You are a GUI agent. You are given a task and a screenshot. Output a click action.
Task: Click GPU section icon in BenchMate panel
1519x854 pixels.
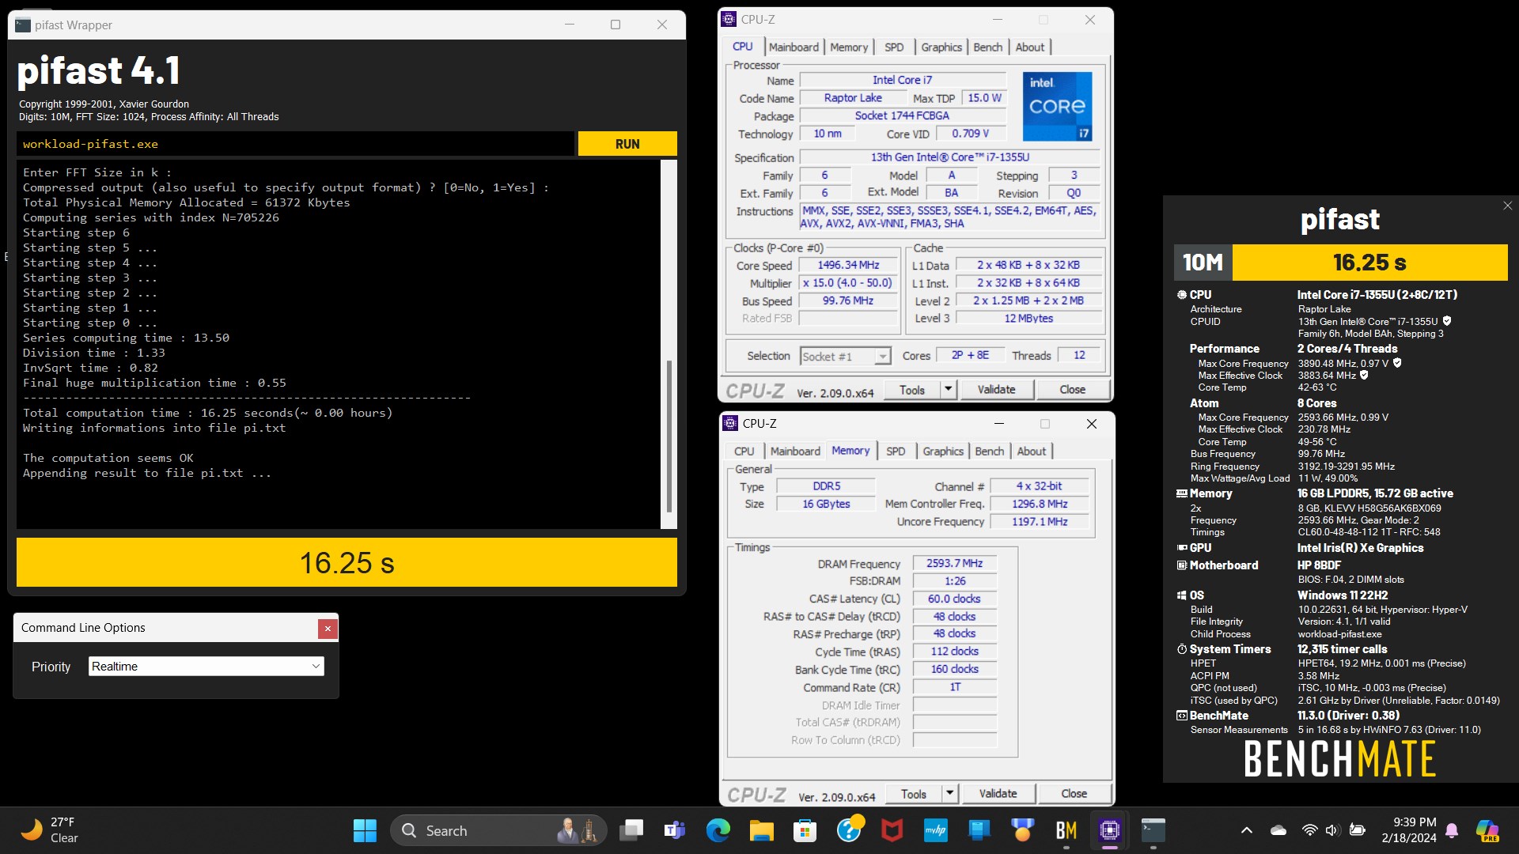1182,548
